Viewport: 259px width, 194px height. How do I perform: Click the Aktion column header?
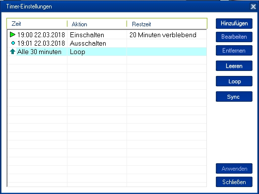click(97, 24)
